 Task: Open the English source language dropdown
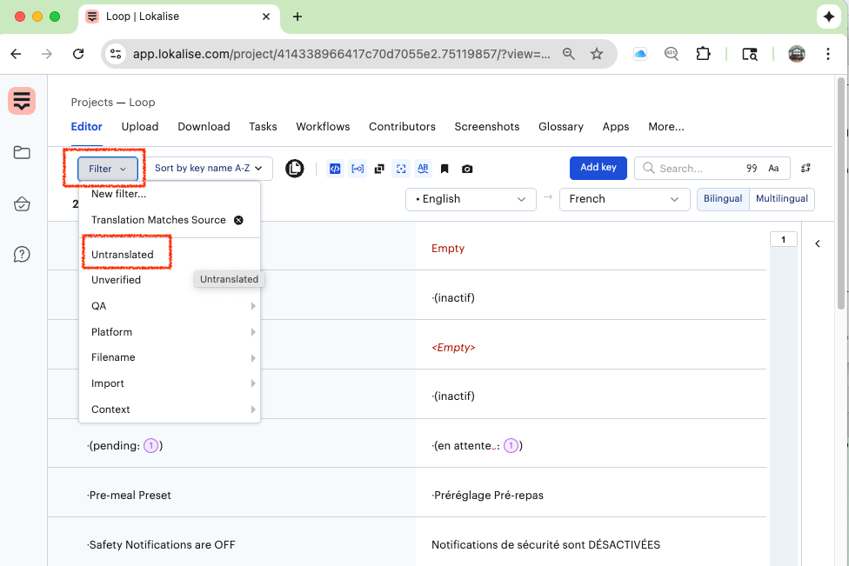(471, 199)
